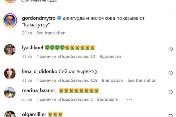See translation of lena_d_didenko comment
This screenshot has width=176, height=117.
(142, 80)
